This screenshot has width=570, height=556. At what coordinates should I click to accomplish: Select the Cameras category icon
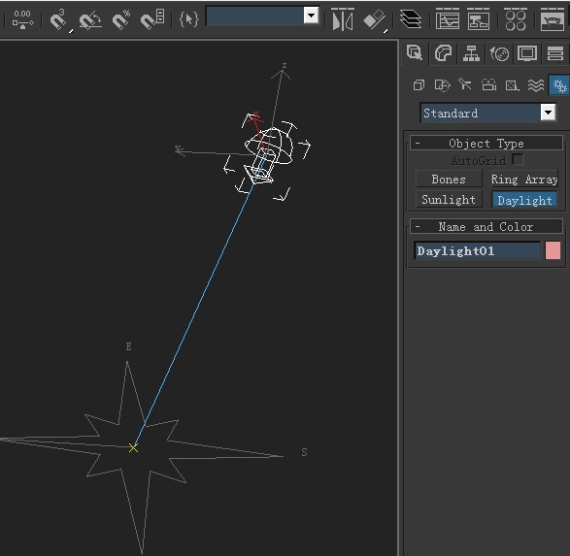[488, 85]
